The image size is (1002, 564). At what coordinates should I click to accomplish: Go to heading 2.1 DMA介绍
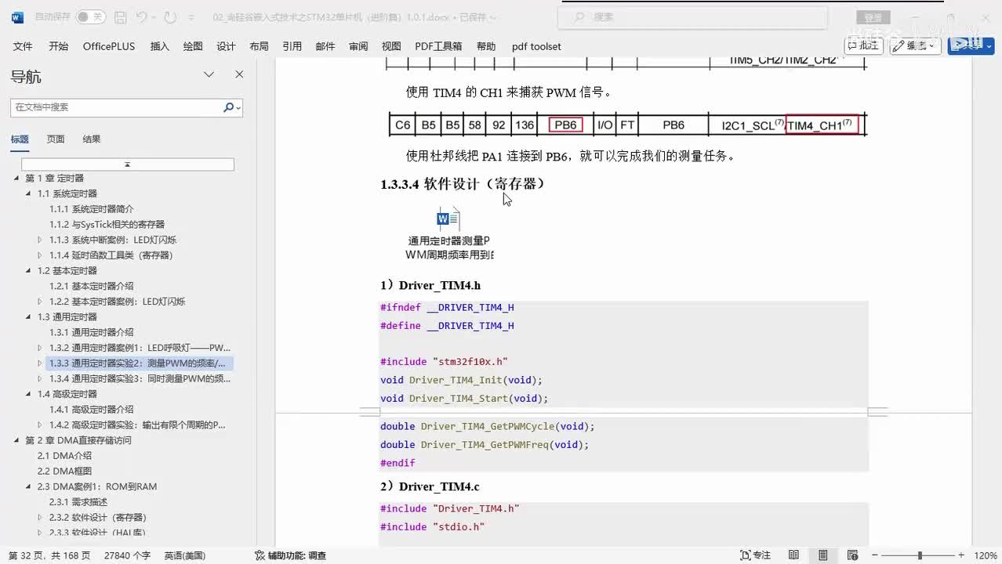point(64,456)
